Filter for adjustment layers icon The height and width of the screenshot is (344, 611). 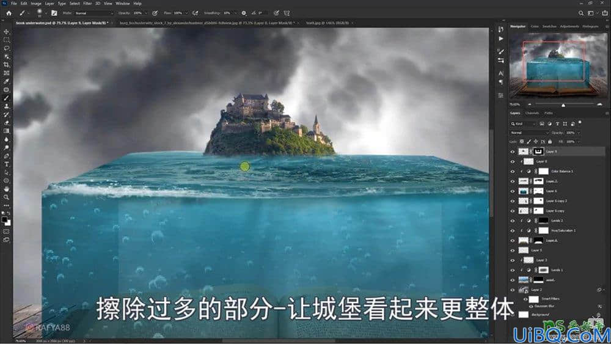(x=549, y=123)
